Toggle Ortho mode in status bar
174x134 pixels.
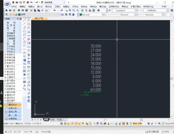coord(69,124)
